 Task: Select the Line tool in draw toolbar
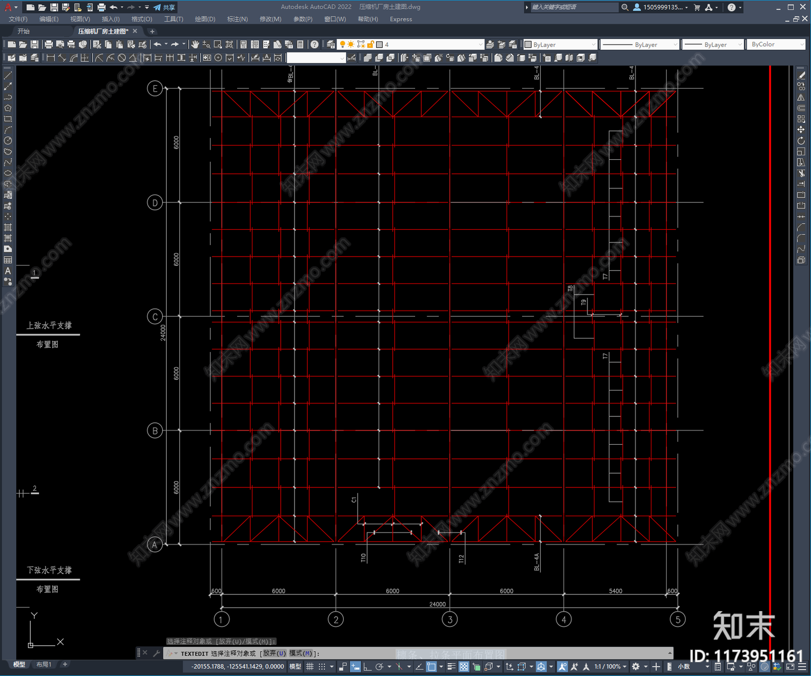pyautogui.click(x=8, y=75)
